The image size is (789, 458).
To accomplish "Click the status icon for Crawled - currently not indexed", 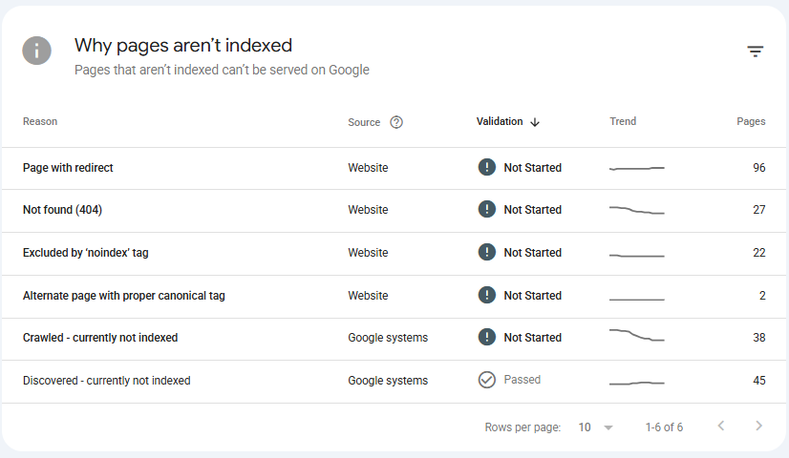I will pos(486,337).
